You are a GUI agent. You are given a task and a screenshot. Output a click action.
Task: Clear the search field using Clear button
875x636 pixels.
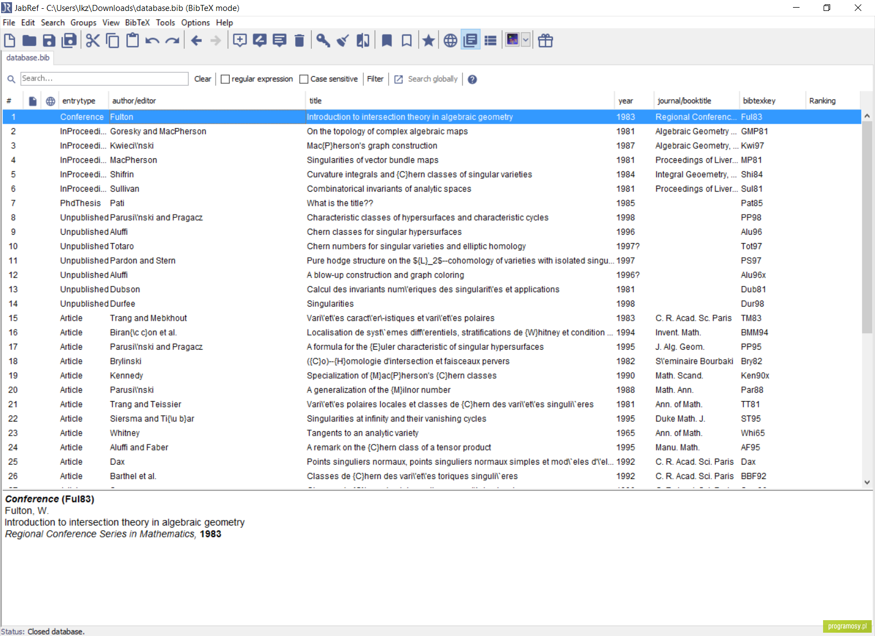point(202,79)
